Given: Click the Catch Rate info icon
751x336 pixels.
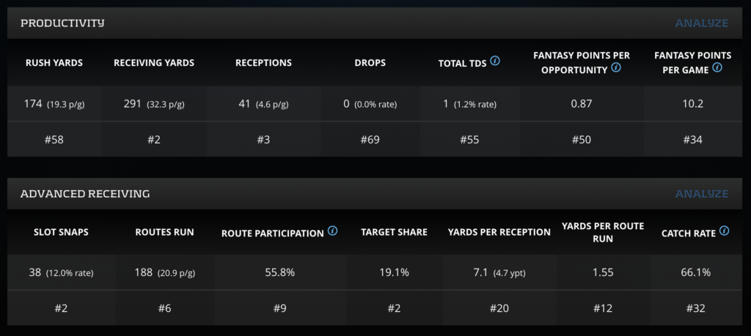Looking at the screenshot, I should (x=725, y=231).
